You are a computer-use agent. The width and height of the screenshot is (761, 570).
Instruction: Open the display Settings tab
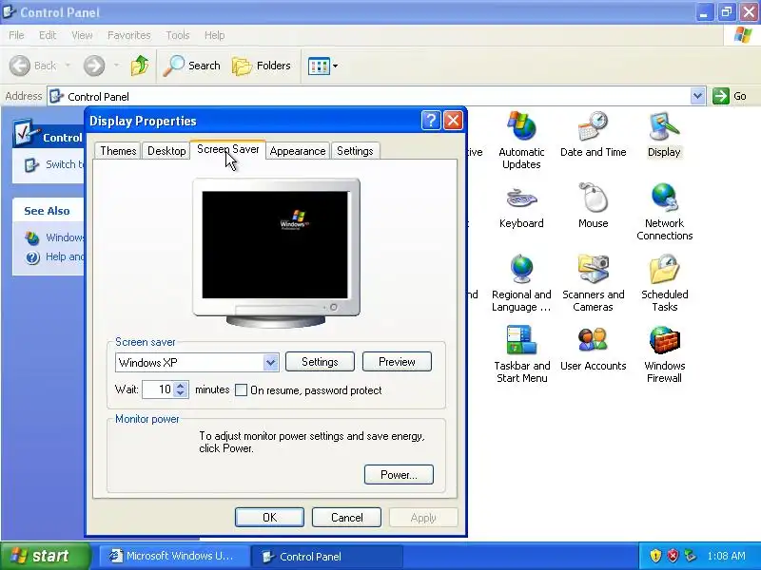355,151
